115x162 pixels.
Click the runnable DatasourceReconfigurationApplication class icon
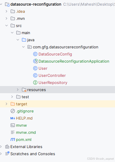click(x=35, y=61)
